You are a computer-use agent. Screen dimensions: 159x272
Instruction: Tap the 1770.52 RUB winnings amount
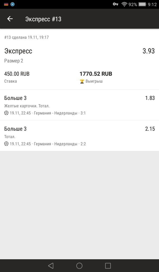[x=96, y=74]
